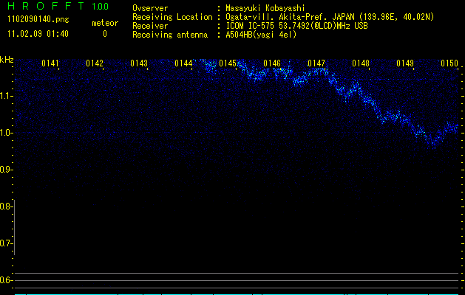
Task: Click the timestamp 11.02.09 01:40
Action: point(38,34)
